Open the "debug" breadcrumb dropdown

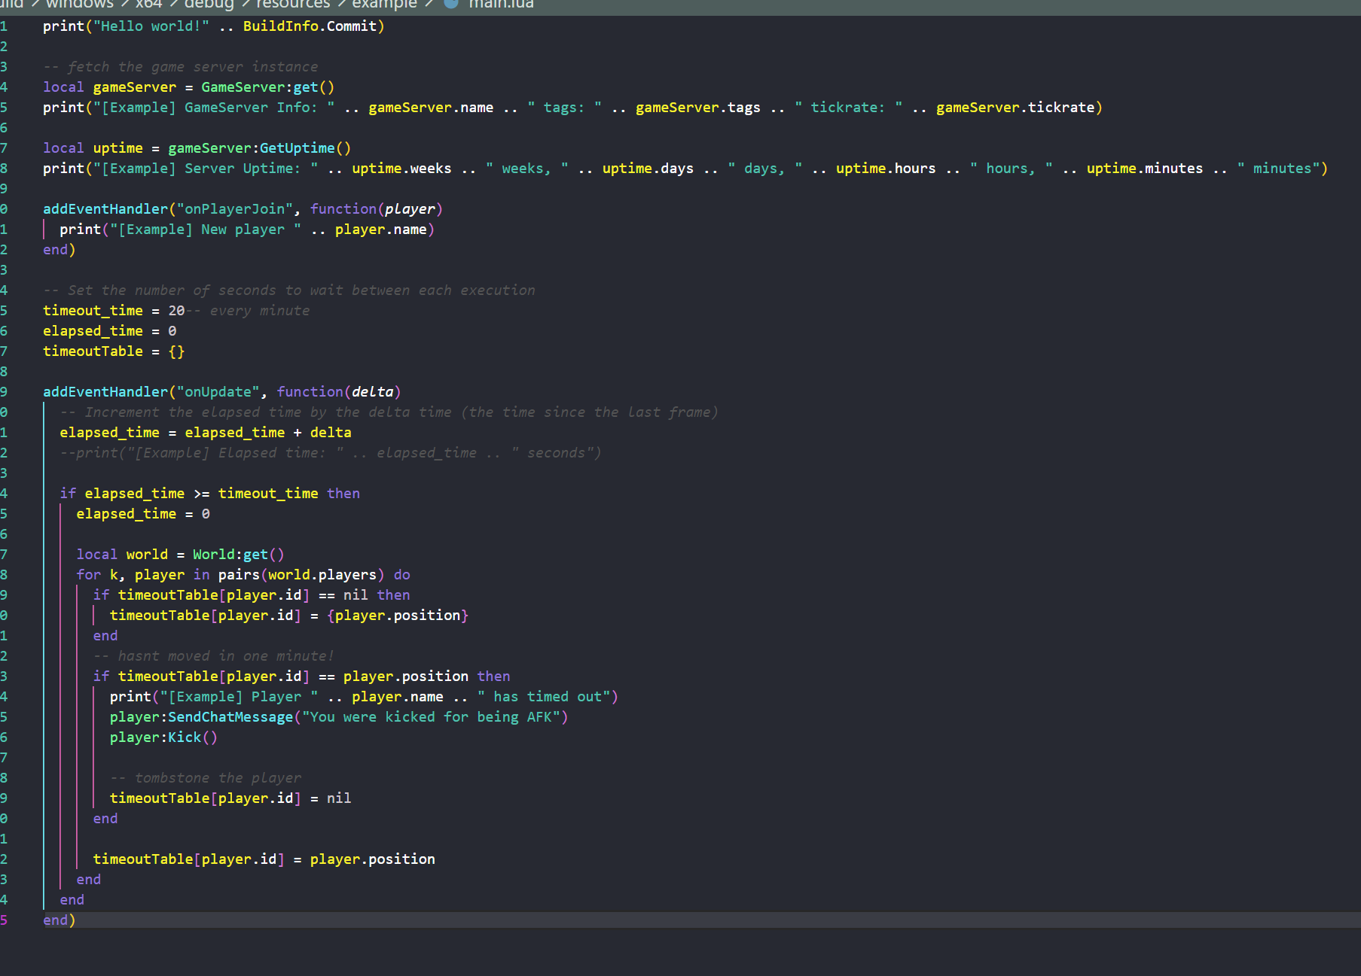209,5
